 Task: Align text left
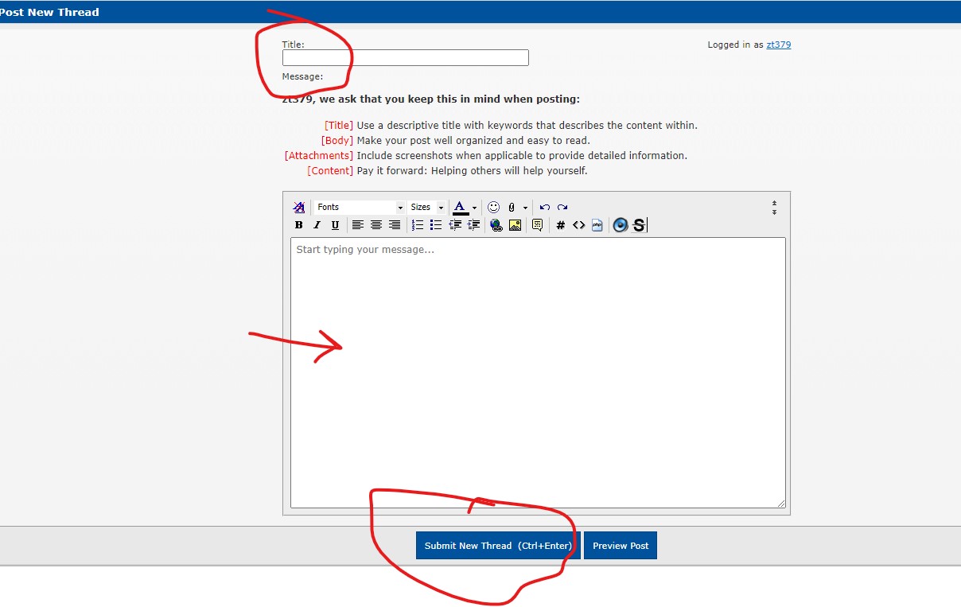(x=358, y=225)
